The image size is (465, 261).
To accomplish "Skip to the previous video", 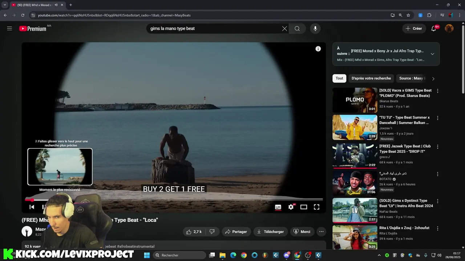I will coord(32,207).
